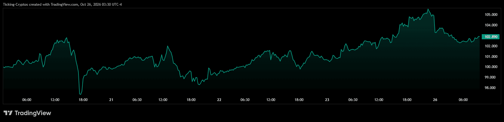Click the current price tag 102.890

(x=491, y=37)
